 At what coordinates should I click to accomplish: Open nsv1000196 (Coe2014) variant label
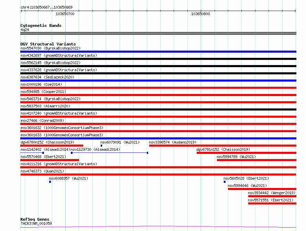[41, 84]
